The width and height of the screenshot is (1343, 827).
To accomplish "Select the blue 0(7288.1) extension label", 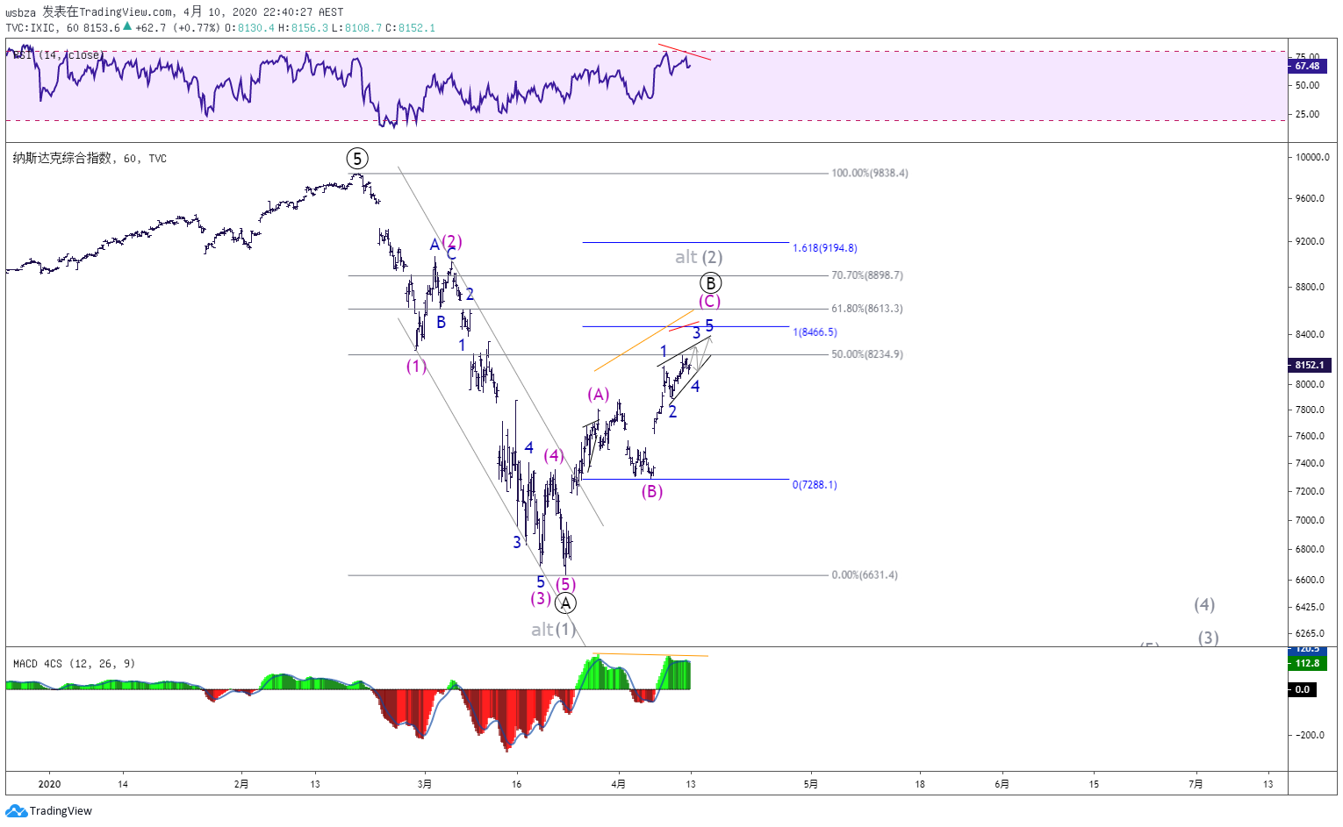I will (x=815, y=485).
